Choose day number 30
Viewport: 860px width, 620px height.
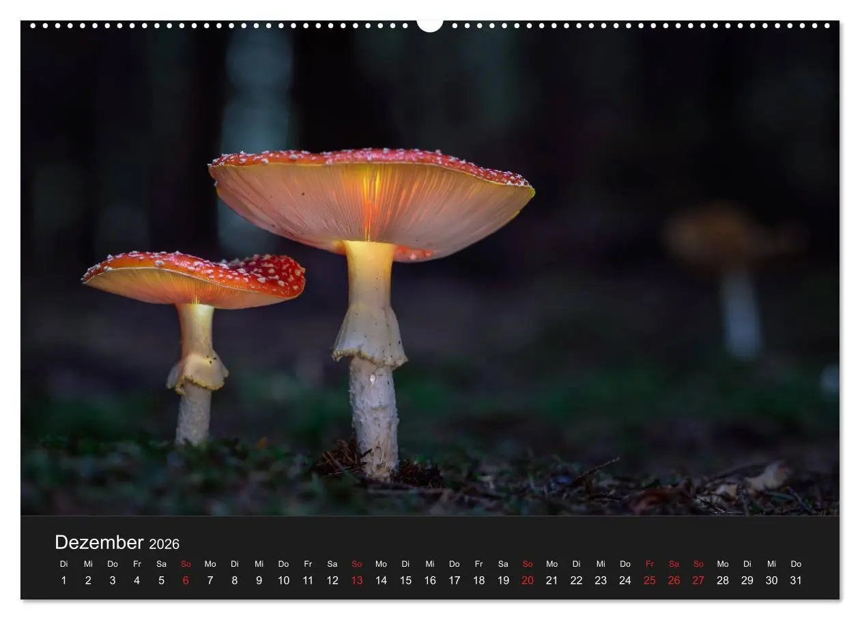[772, 580]
